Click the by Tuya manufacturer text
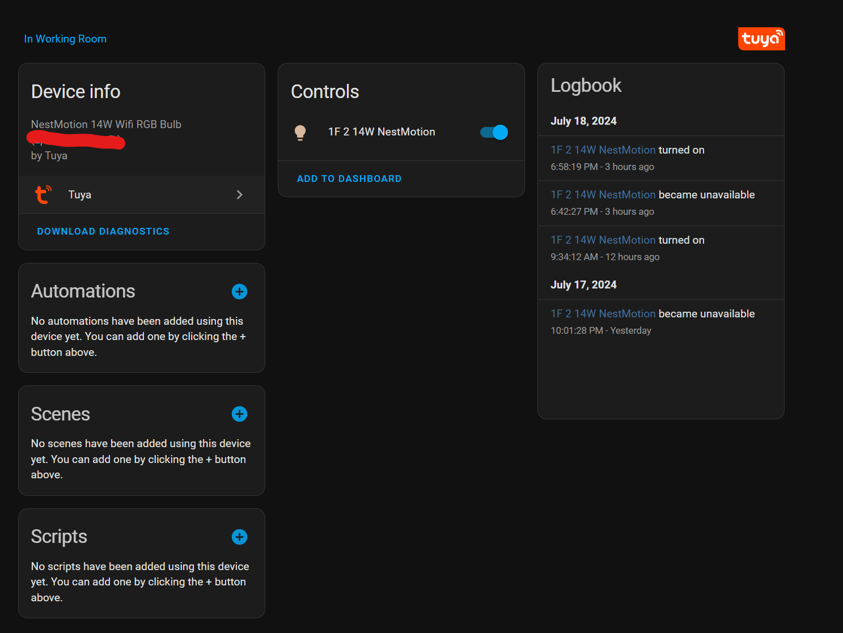 coord(49,155)
